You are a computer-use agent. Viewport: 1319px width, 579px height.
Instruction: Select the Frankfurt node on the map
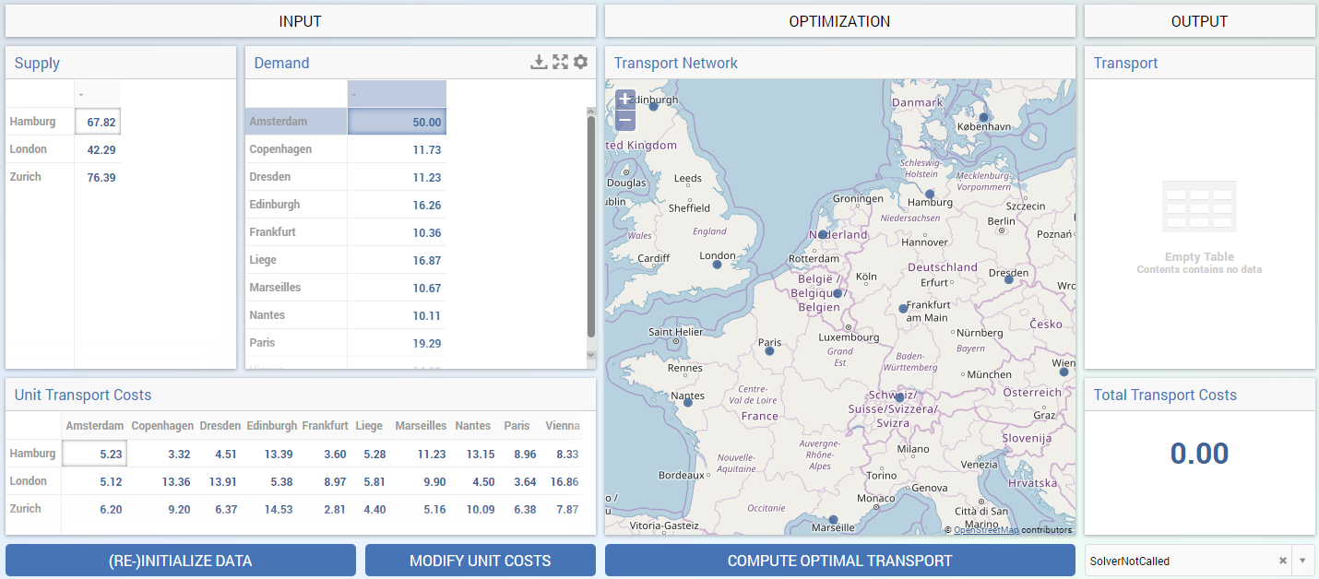pos(903,309)
